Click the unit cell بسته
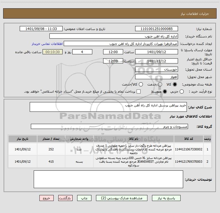The width and height of the screenshot is (220, 213). (79, 162)
